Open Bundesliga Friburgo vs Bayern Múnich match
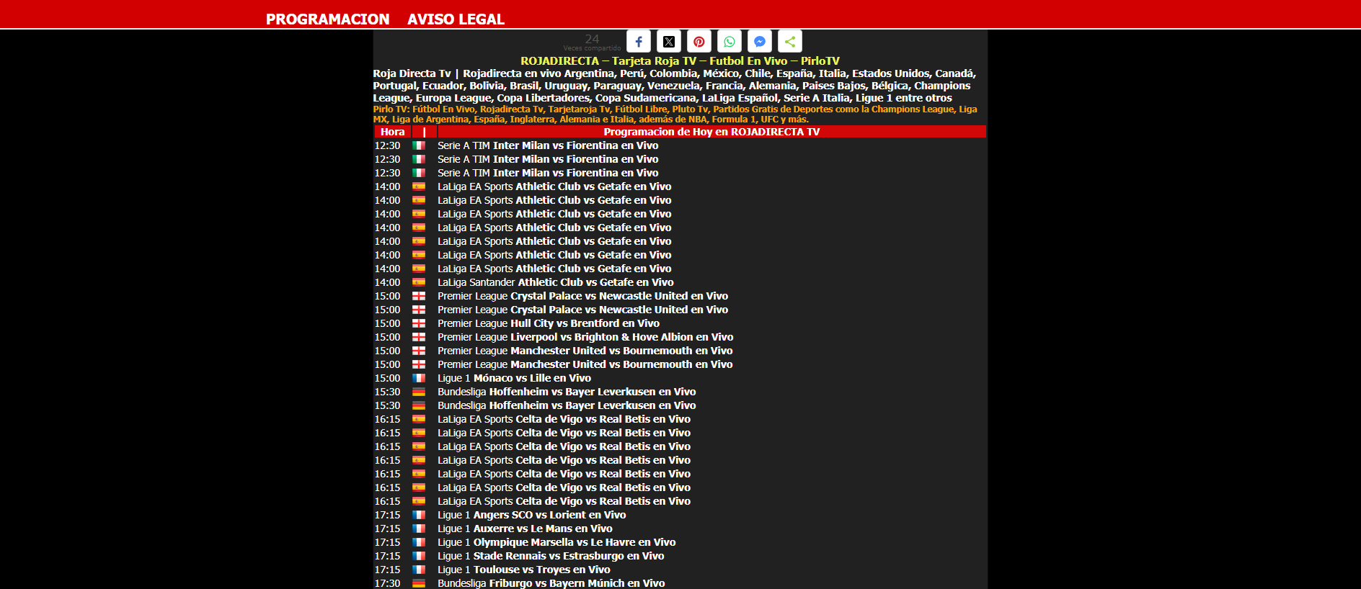The image size is (1361, 589). click(x=551, y=583)
